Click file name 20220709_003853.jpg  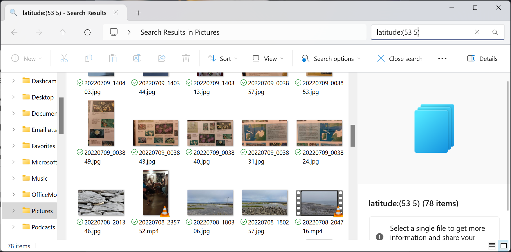click(323, 87)
